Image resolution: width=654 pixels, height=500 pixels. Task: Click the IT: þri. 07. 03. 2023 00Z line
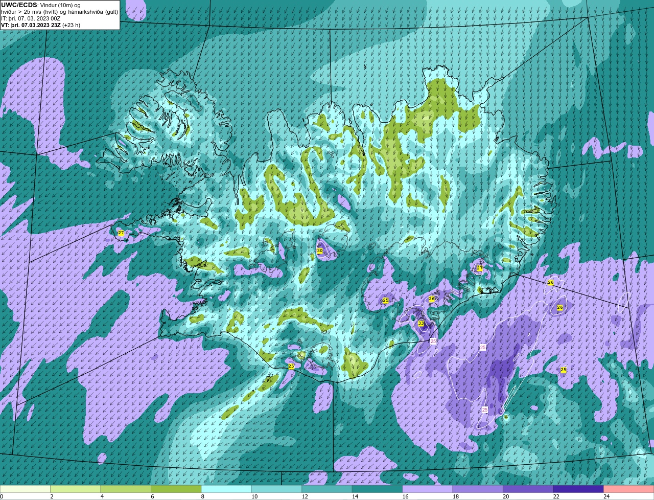(31, 18)
